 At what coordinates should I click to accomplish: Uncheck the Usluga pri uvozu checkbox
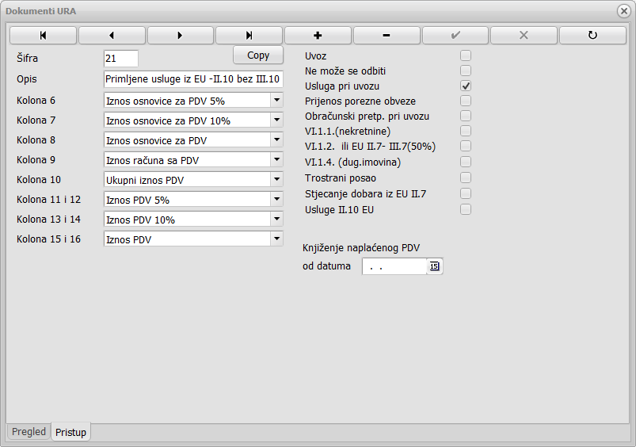(466, 86)
